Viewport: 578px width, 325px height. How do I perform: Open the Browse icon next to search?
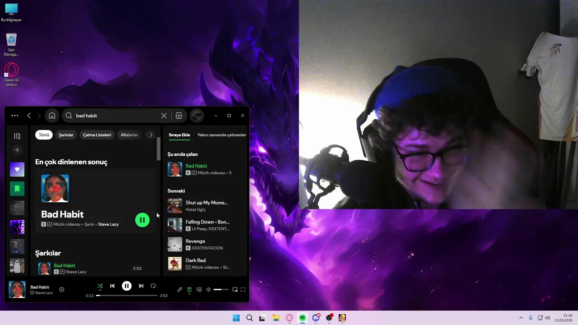coord(179,116)
